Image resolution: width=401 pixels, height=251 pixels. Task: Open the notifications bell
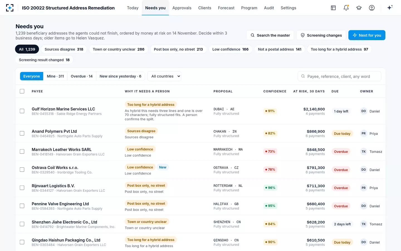tap(346, 8)
